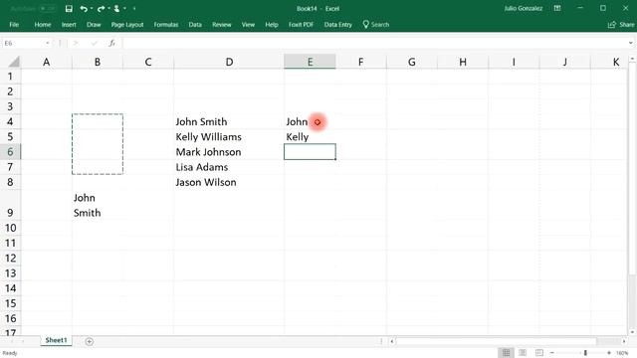Click the Julio Gonzalez account name
637x358 pixels.
[x=524, y=9]
